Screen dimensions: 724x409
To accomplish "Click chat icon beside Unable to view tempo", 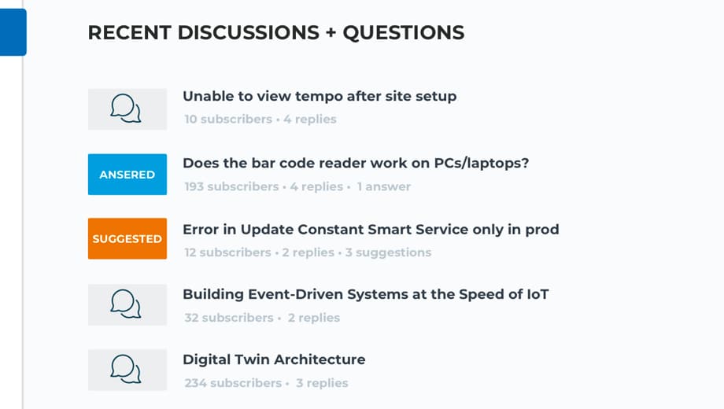I will 127,109.
